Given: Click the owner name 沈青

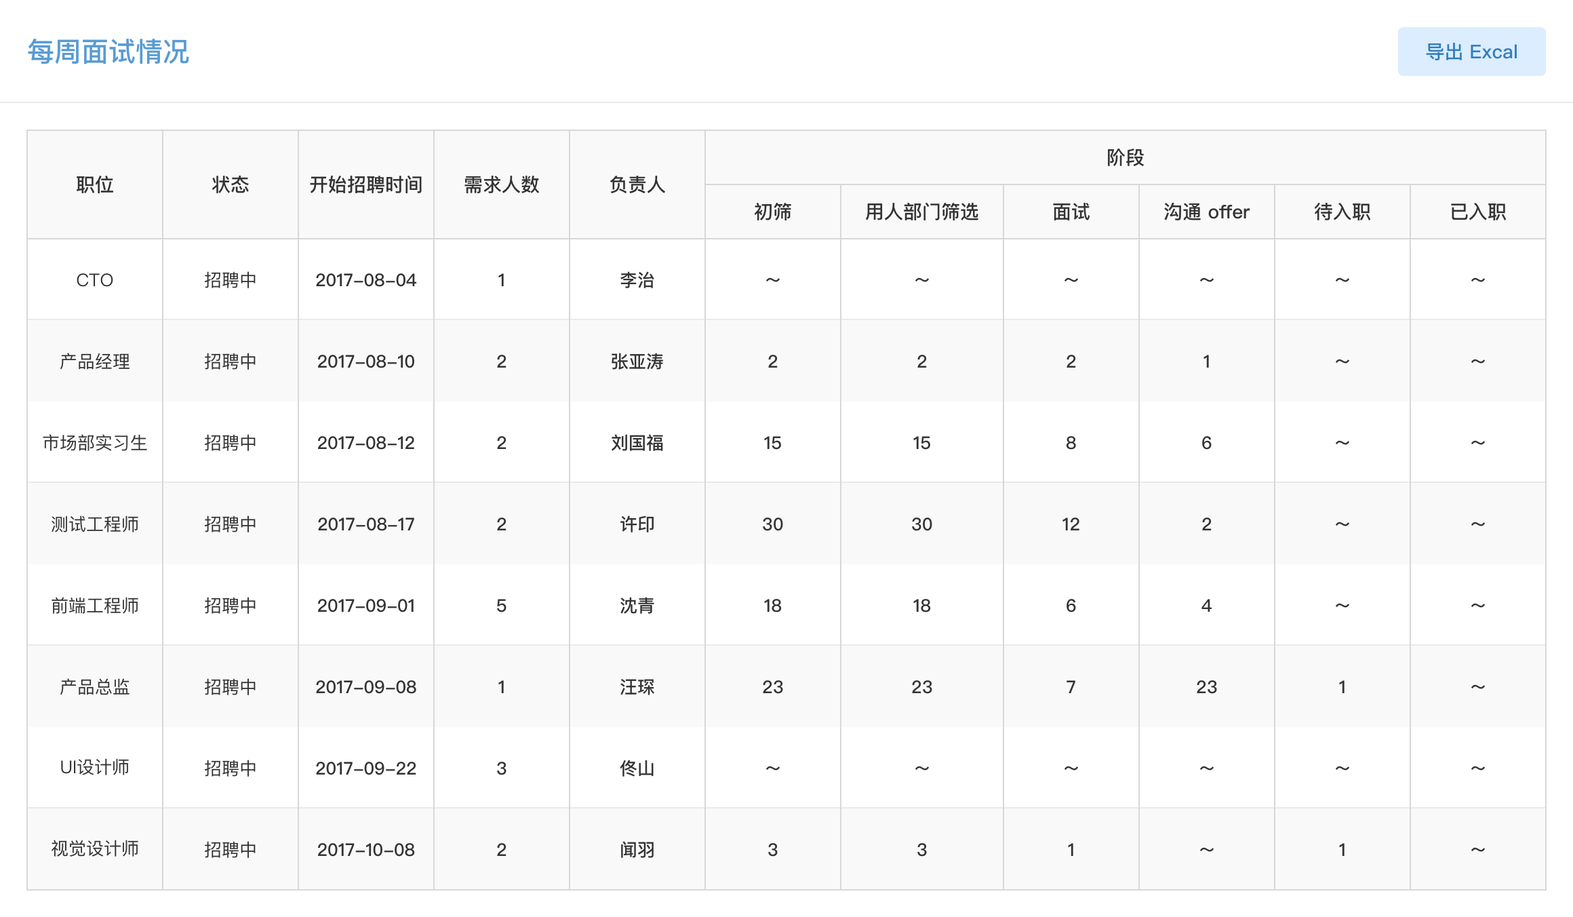Looking at the screenshot, I should click(637, 605).
